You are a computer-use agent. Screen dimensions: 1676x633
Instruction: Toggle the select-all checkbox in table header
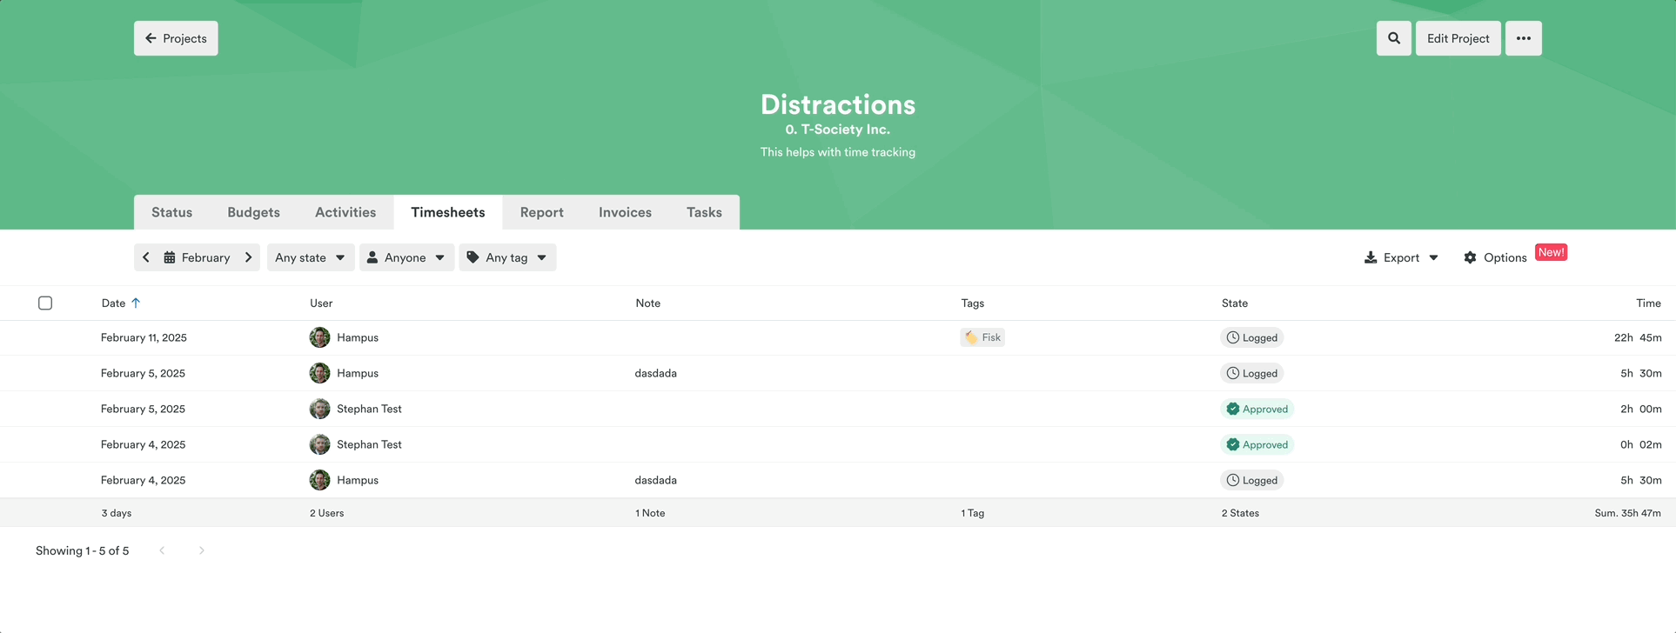[x=45, y=303]
